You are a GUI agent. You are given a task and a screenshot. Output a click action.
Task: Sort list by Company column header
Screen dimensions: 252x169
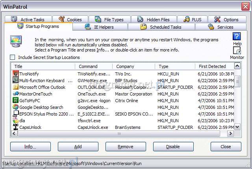click(133, 66)
